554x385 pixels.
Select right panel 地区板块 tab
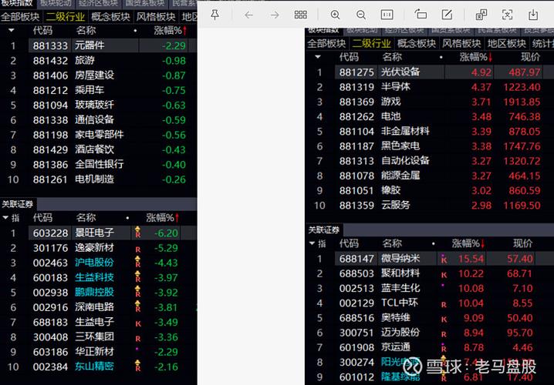coord(507,44)
